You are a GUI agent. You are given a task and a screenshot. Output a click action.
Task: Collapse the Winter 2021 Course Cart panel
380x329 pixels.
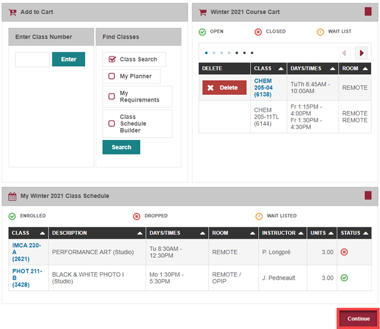(368, 12)
